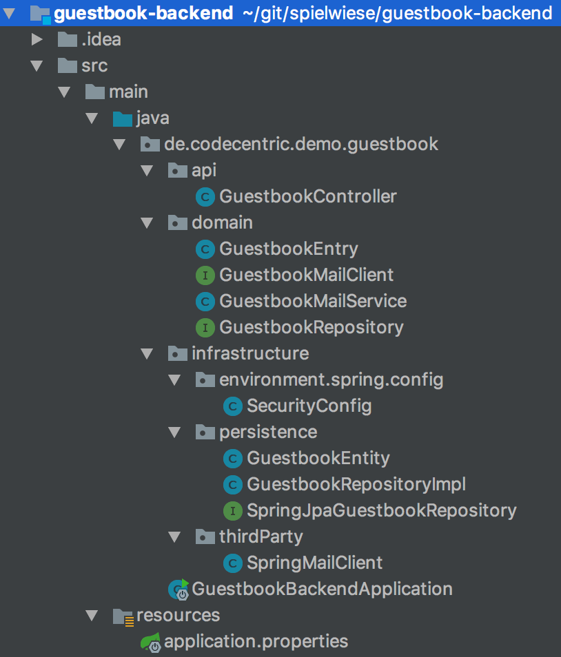
Task: Click the blue java source folder icon
Action: [x=122, y=118]
